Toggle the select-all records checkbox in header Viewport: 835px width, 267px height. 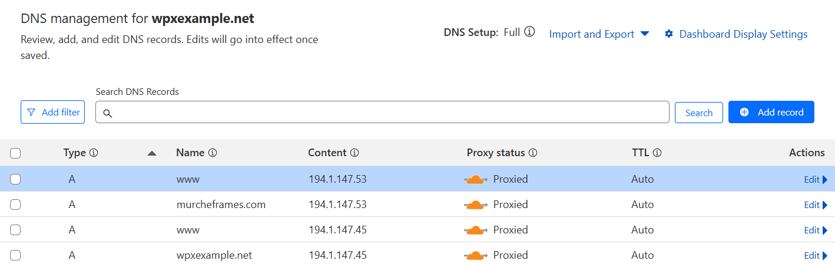pyautogui.click(x=15, y=153)
